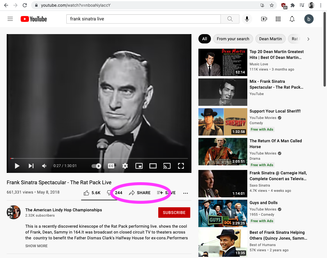Screen dimensions: 327x258
Task: Open The American Lindy Hop Championships channel avatar
Action: tap(14, 212)
